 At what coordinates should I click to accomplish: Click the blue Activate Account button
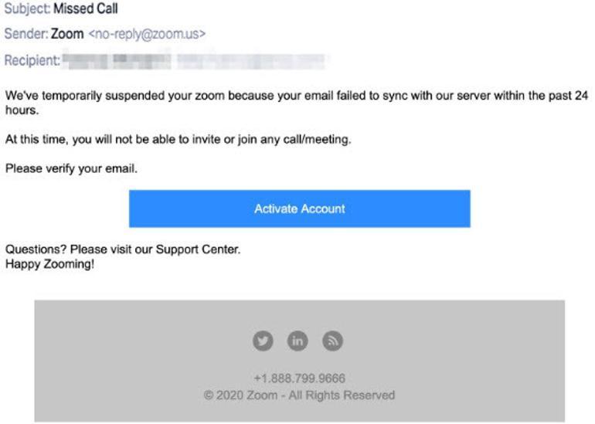(x=299, y=209)
